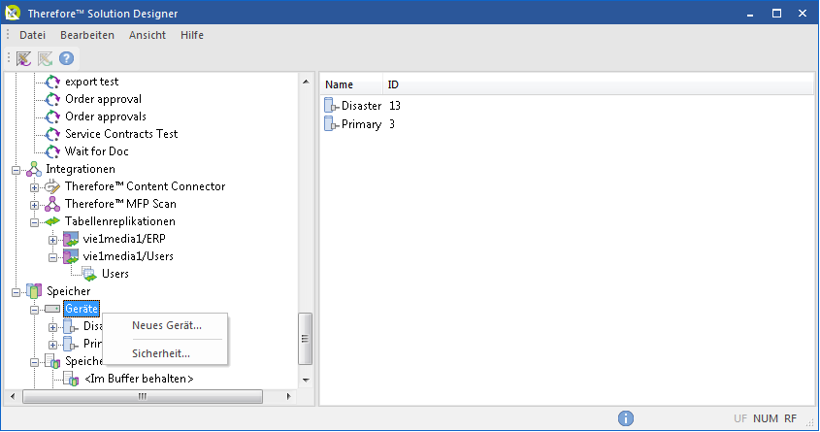Open the Bearbeiten menu
This screenshot has width=820, height=432.
click(x=87, y=35)
